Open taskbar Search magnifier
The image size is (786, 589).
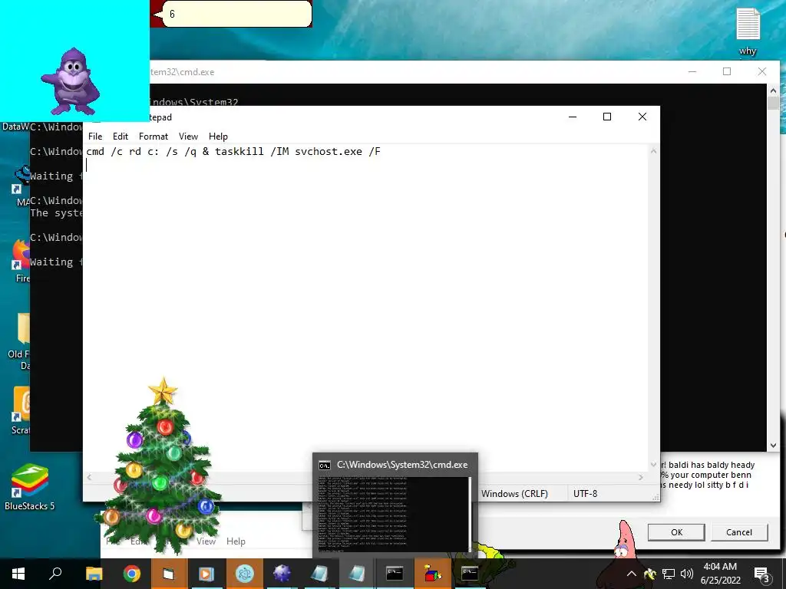[x=55, y=574]
